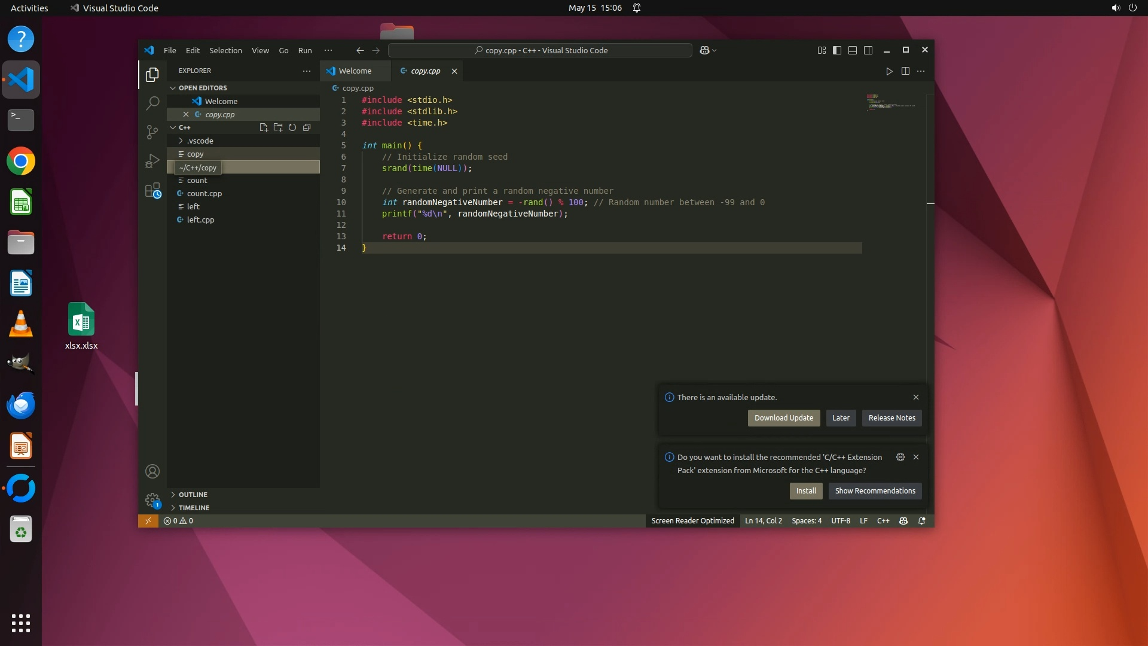Toggle the secondary side bar

coord(868,50)
